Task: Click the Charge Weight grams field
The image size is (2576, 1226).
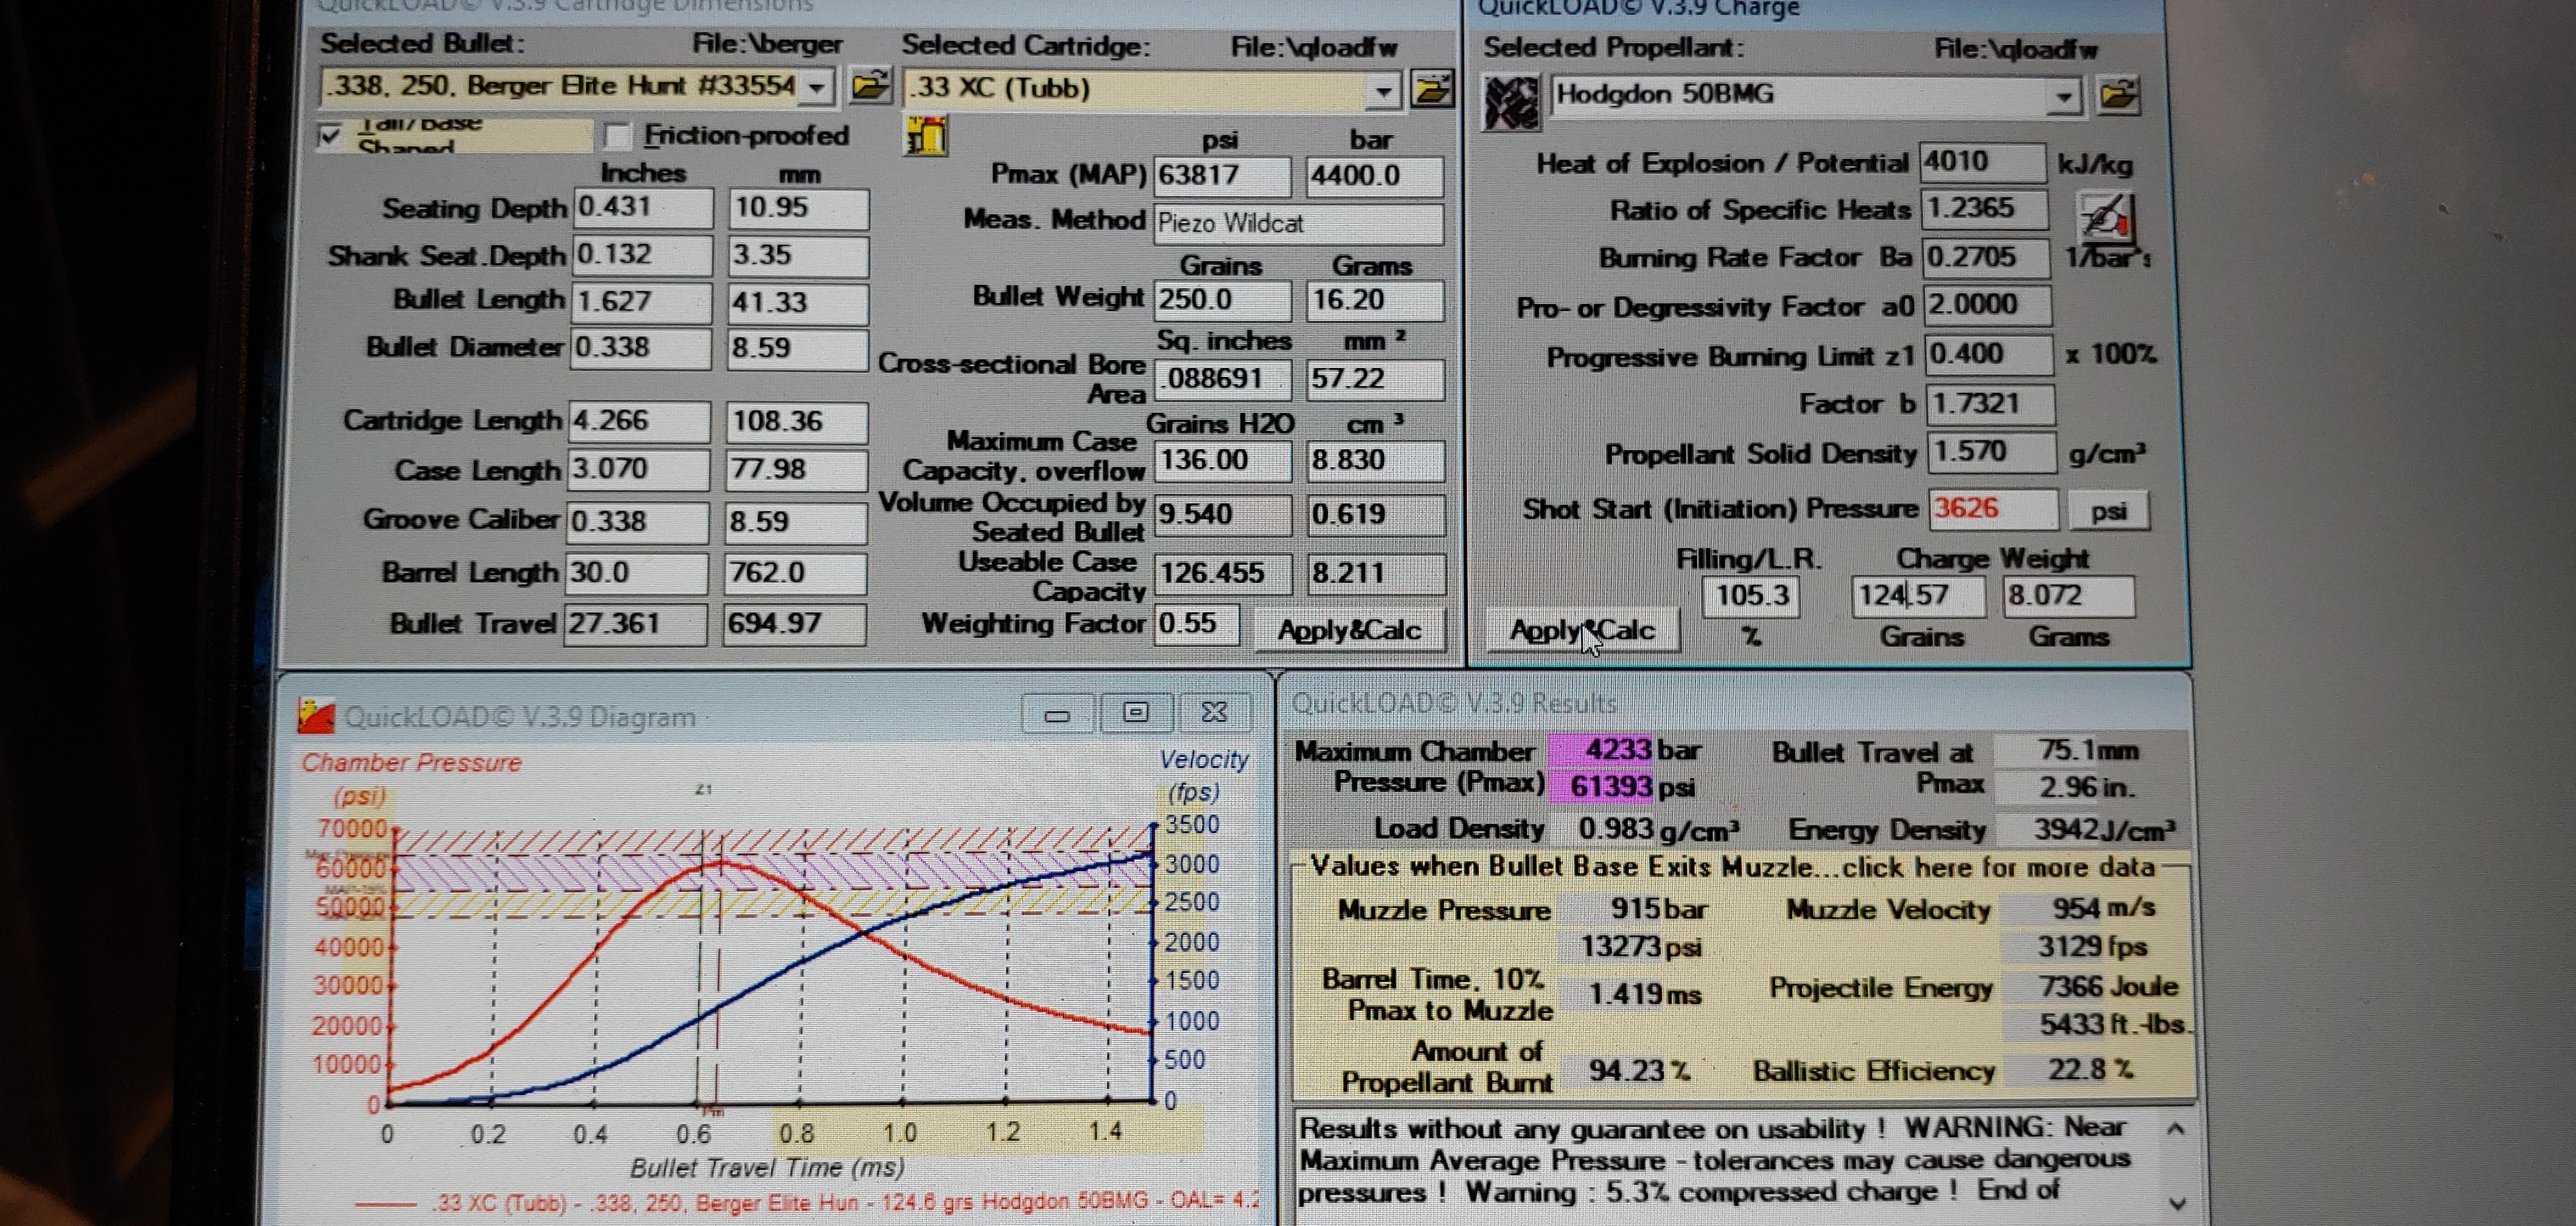Action: 2068,596
